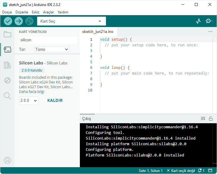Click the Silicon Labs package title
Screen dimensions: 217x174
[x=31, y=63]
